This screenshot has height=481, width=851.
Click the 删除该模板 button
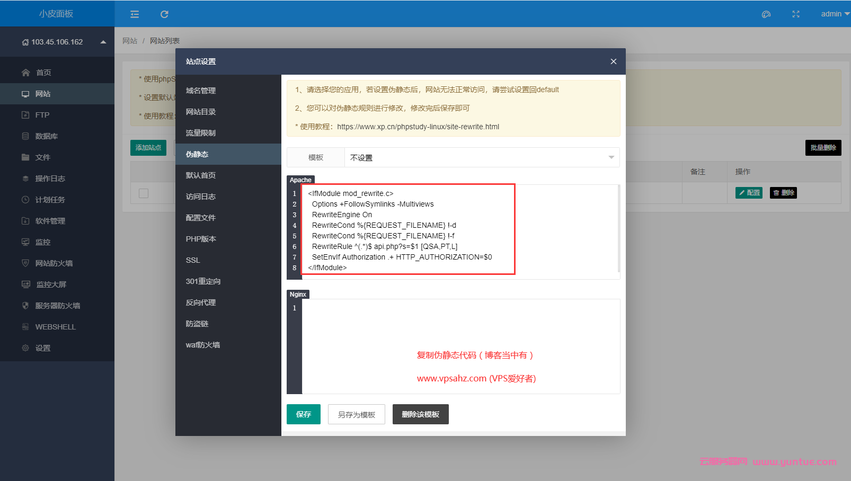point(420,414)
